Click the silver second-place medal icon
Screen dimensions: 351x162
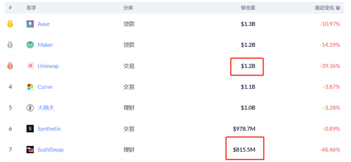(x=10, y=45)
